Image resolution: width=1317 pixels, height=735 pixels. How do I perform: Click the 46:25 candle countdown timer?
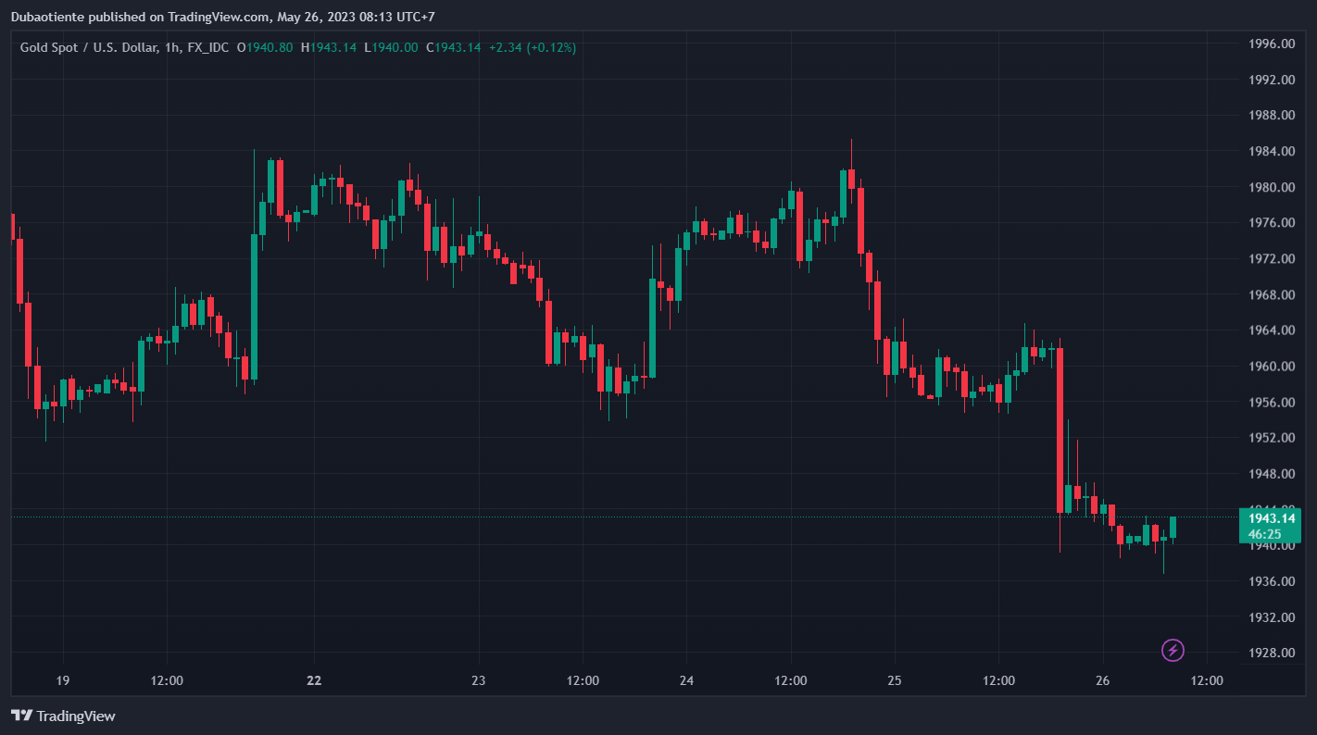click(1264, 534)
